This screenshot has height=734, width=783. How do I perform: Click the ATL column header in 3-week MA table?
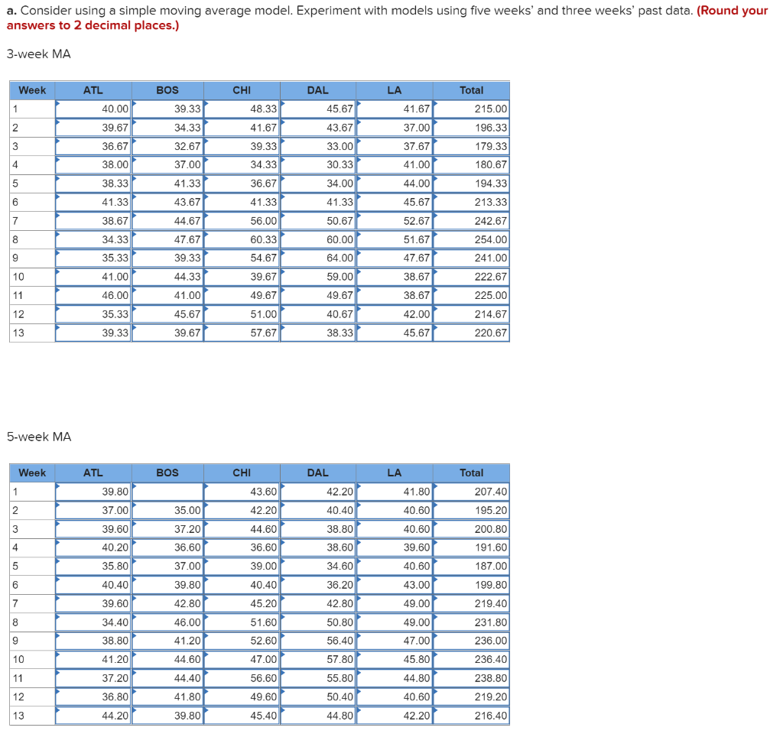coord(93,90)
